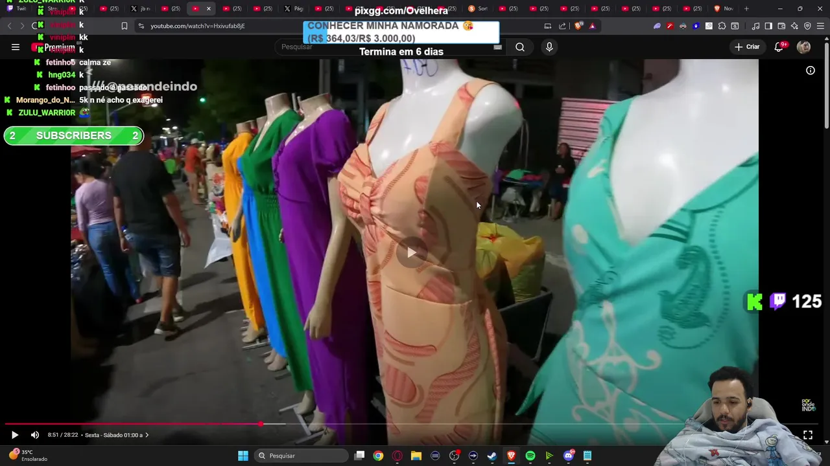Screen dimensions: 830x466
Task: Click the taskbar Pesquisar search box
Action: [301, 456]
